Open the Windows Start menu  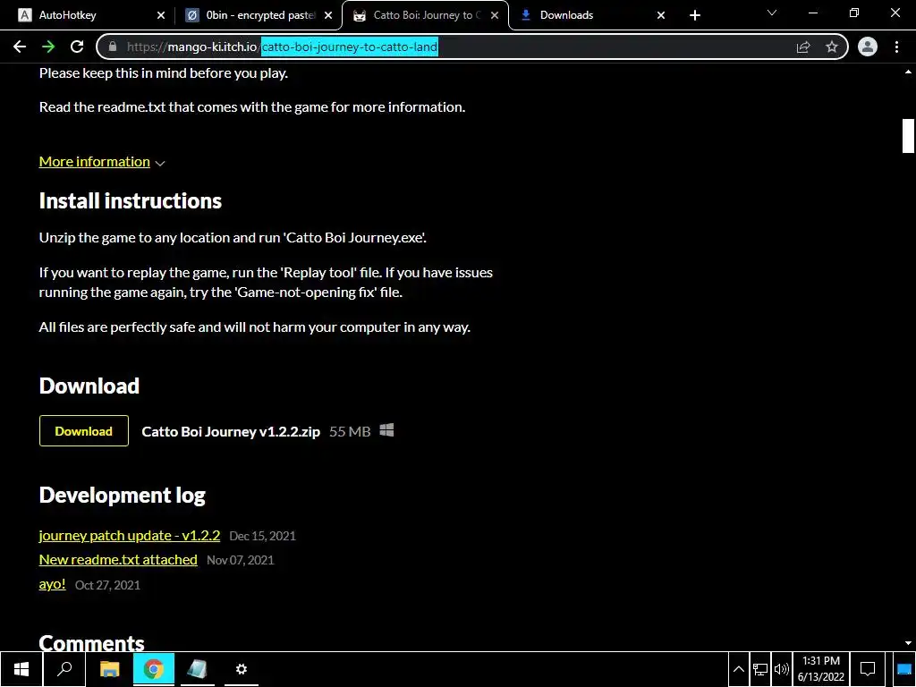pyautogui.click(x=21, y=669)
